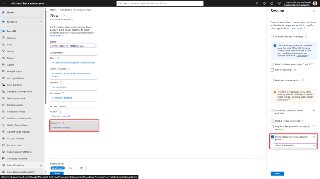Enable the Sign-in frequency checkbox
The height and width of the screenshot is (179, 320).
coord(272,70)
